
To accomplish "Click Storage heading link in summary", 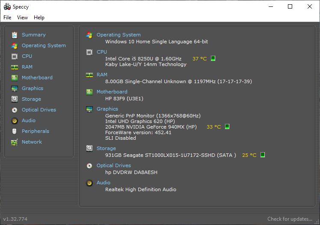I will coord(106,148).
